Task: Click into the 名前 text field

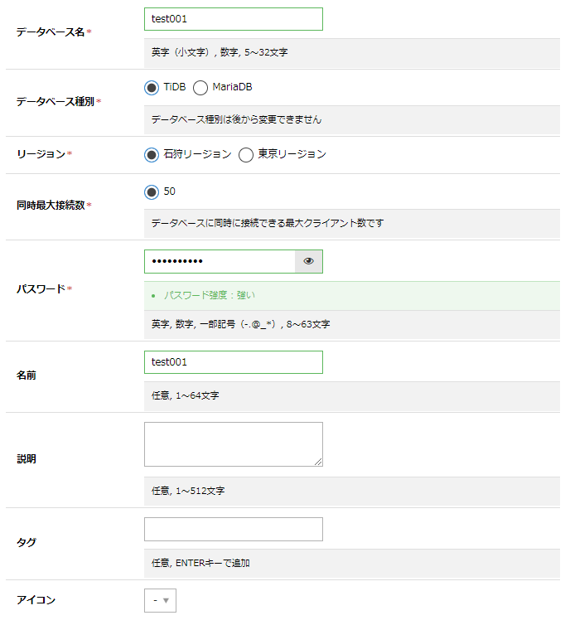Action: 233,362
